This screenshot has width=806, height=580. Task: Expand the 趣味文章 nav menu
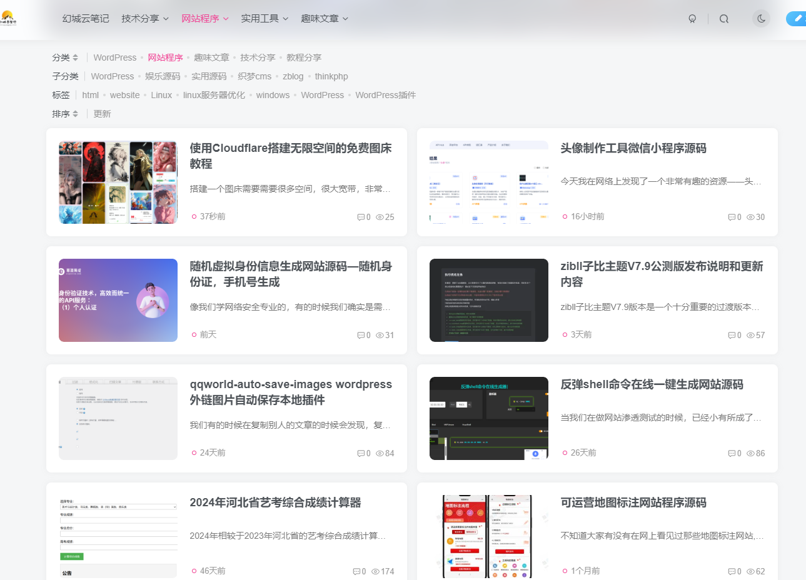(x=325, y=19)
